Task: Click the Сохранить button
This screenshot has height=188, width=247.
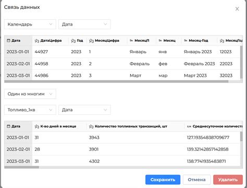Action: click(163, 180)
